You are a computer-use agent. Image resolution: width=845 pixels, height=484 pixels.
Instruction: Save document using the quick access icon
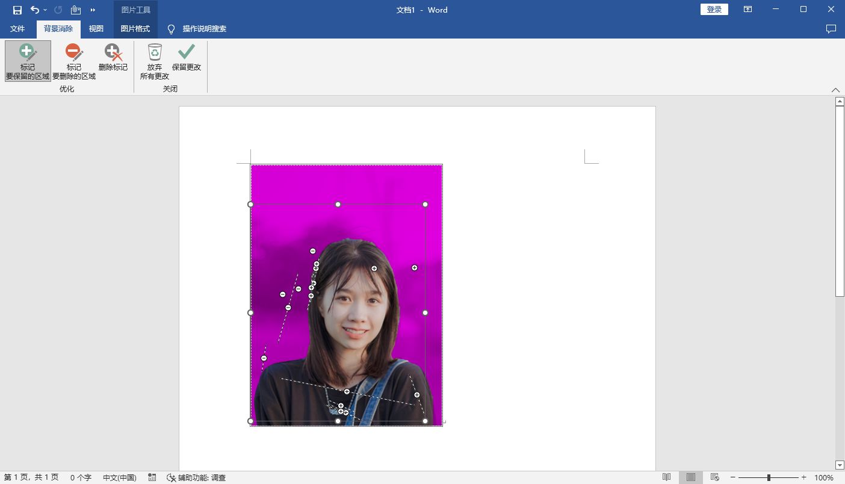click(17, 10)
